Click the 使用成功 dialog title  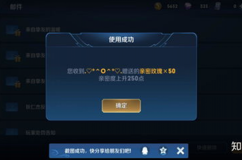tap(121, 40)
